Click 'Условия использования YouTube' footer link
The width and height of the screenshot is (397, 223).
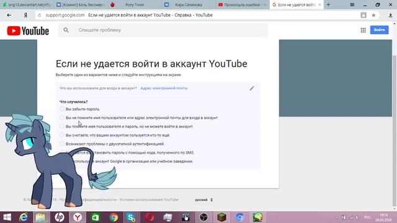tap(149, 199)
